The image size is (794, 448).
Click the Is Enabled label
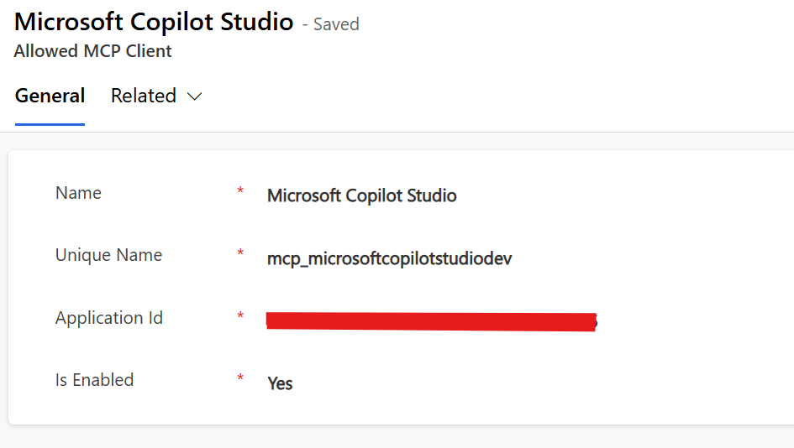tap(94, 380)
